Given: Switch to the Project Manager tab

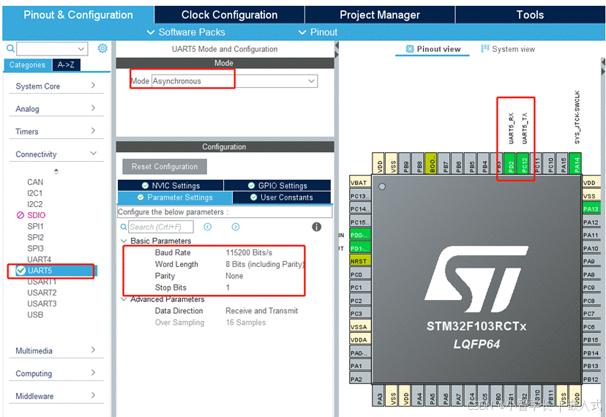Looking at the screenshot, I should [380, 15].
